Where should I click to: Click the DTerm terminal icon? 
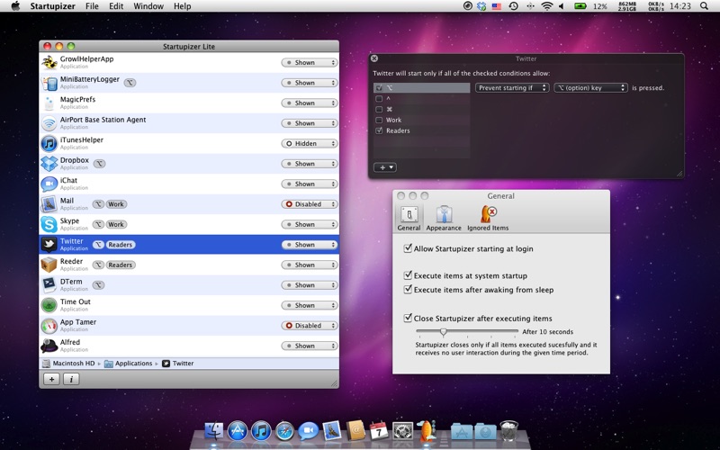tap(49, 284)
